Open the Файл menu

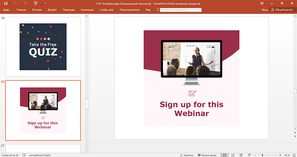click(7, 10)
